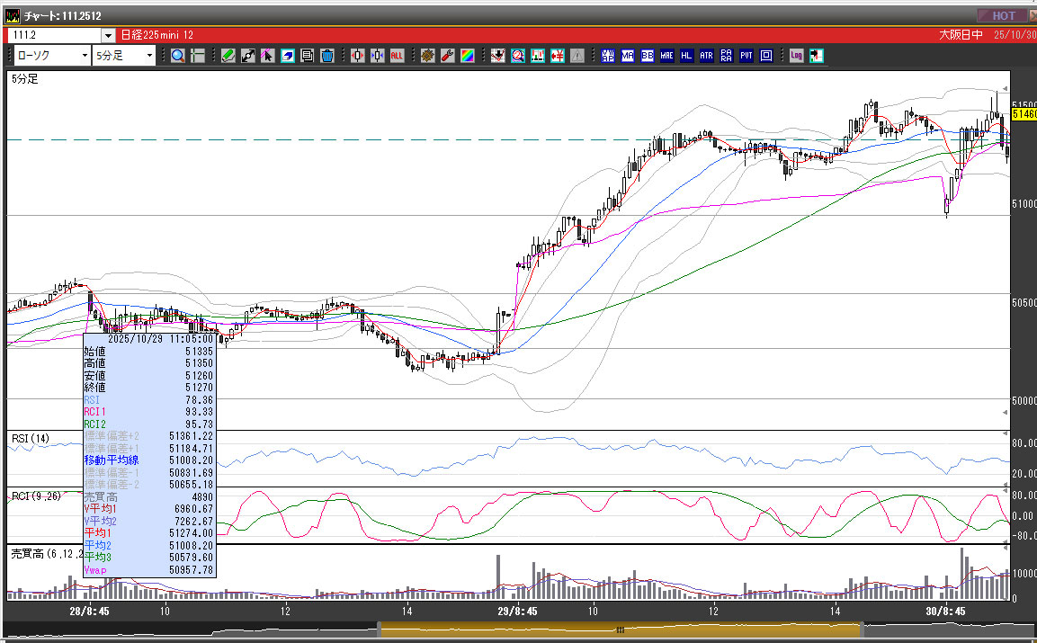
Task: Open the wrench settings tool
Action: pyautogui.click(x=447, y=56)
